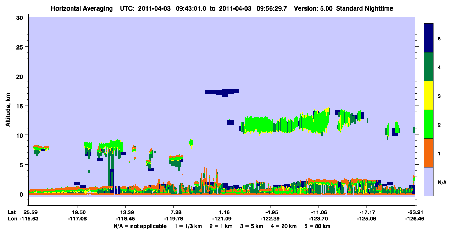
Task: Click the start time '09:43:01.0' in title
Action: tap(190, 8)
